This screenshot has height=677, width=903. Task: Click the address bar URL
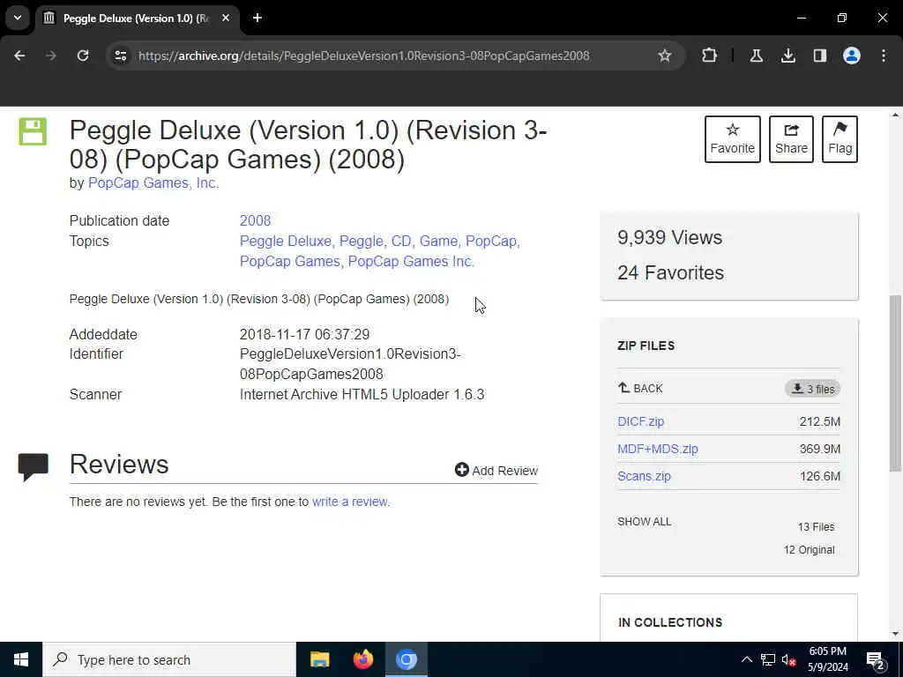click(x=364, y=56)
